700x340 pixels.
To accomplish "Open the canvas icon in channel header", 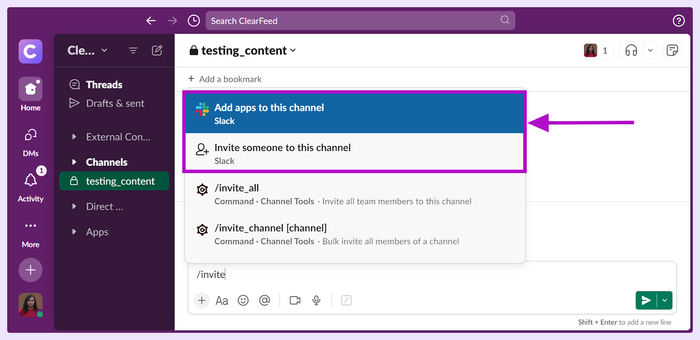I will [x=672, y=51].
